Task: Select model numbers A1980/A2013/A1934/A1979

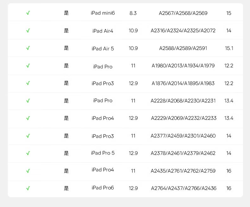Action: [183, 66]
